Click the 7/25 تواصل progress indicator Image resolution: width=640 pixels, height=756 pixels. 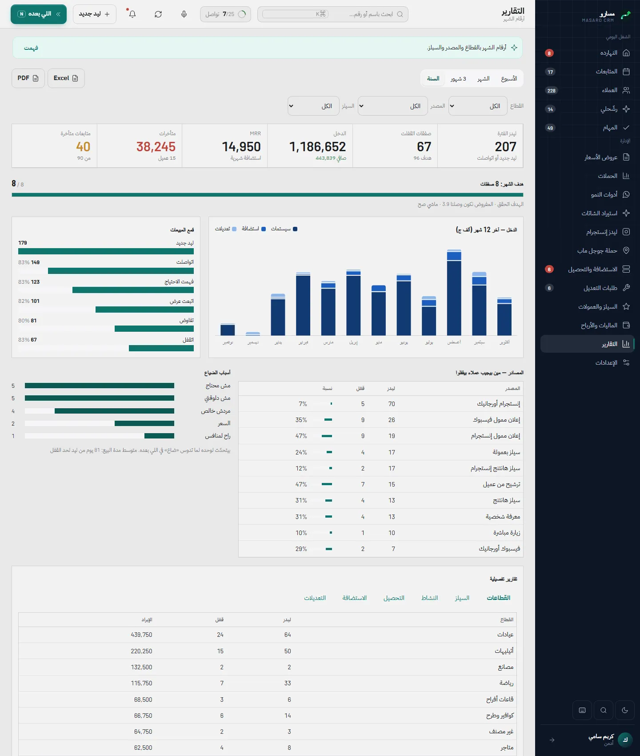pyautogui.click(x=225, y=14)
